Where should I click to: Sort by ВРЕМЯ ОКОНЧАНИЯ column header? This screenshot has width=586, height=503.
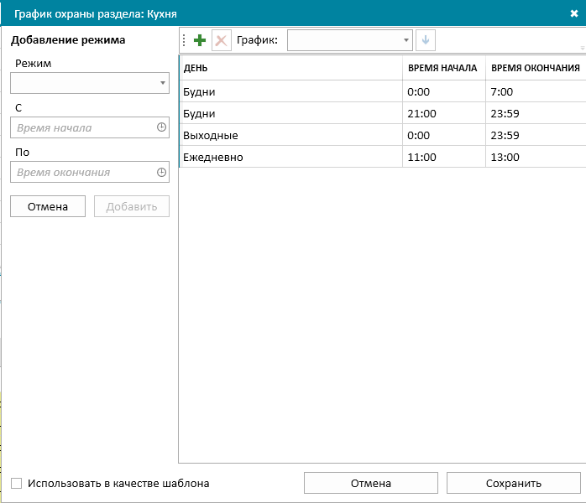pos(536,68)
